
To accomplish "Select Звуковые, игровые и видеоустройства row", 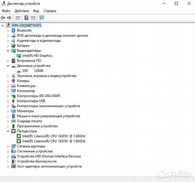I will 47,76.
